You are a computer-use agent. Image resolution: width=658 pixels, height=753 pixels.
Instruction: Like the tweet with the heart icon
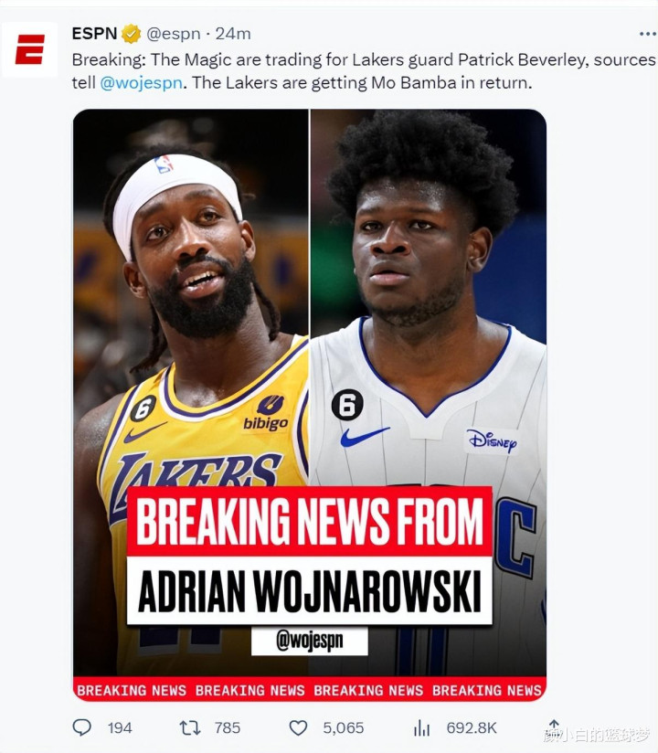pos(298,728)
